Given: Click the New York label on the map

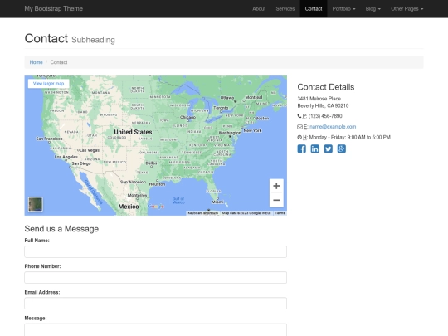Looking at the screenshot, I should pyautogui.click(x=252, y=130).
